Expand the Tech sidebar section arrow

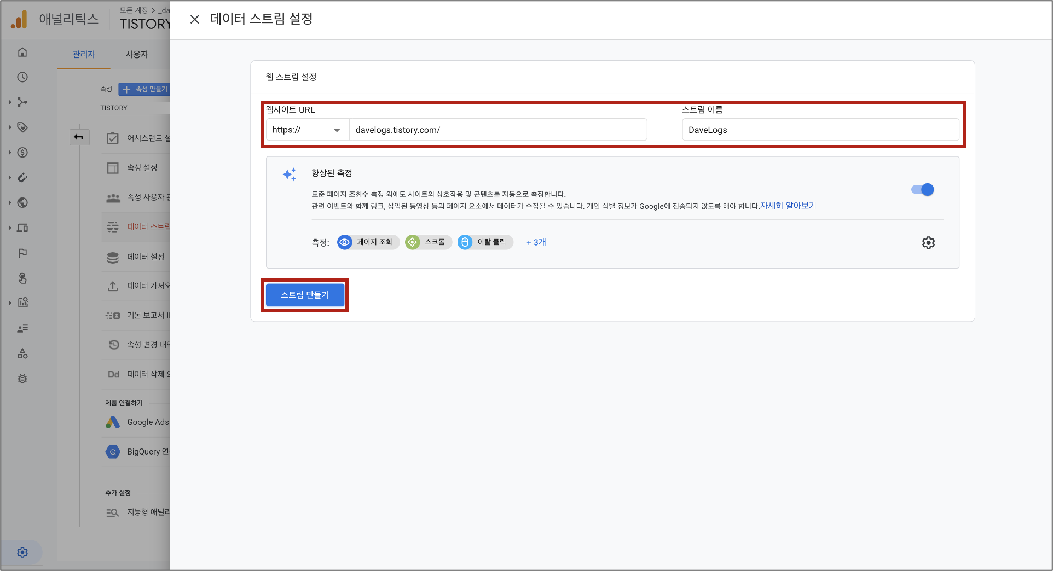10,228
